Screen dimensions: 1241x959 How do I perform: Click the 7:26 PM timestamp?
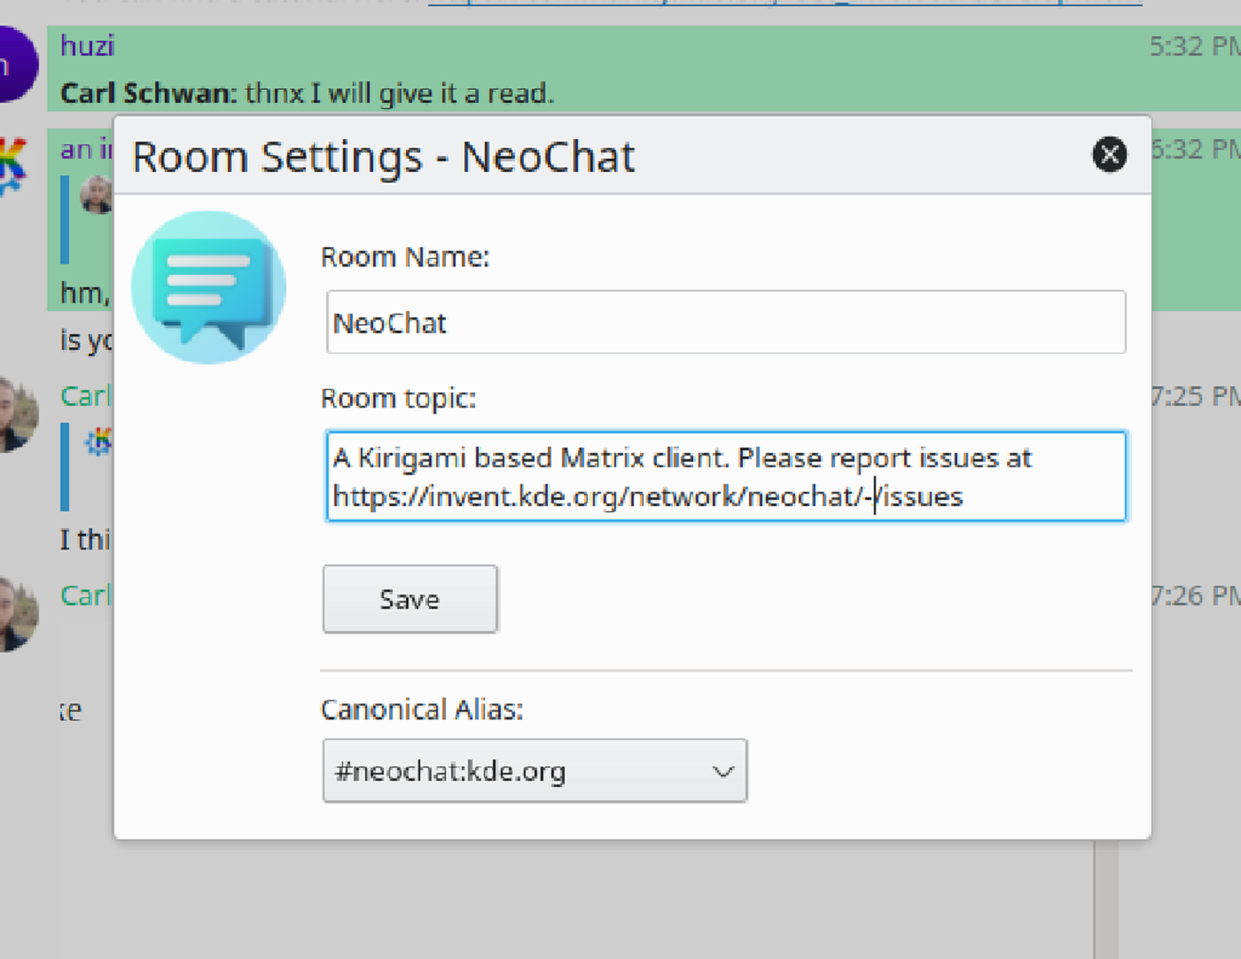pos(1193,596)
